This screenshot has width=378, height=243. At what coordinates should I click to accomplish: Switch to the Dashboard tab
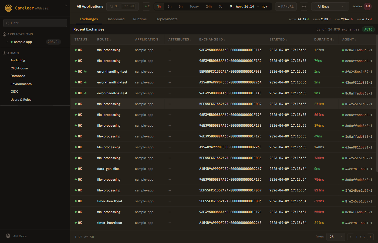click(115, 19)
